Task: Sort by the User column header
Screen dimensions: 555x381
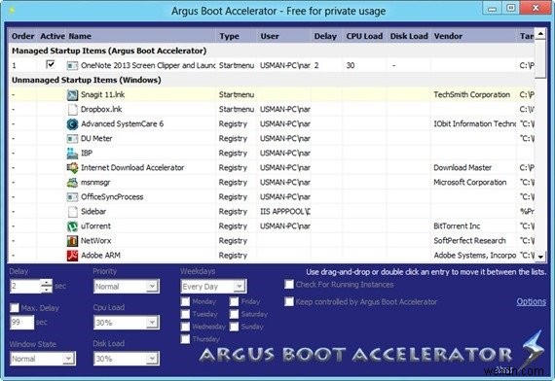Action: tap(283, 36)
